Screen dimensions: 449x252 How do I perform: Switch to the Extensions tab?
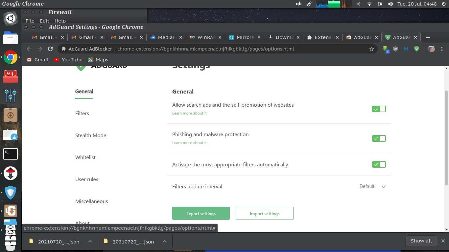[x=323, y=37]
